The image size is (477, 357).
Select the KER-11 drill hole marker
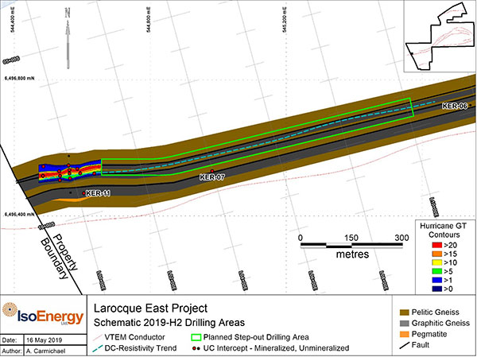point(84,193)
